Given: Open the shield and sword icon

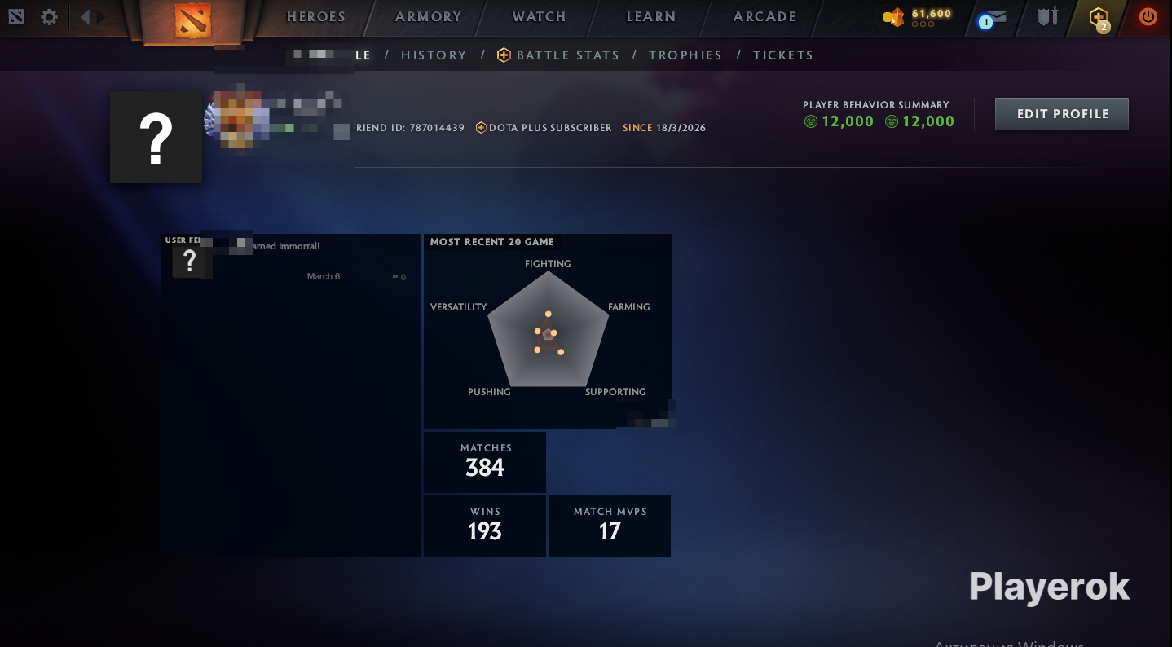Looking at the screenshot, I should [1048, 16].
